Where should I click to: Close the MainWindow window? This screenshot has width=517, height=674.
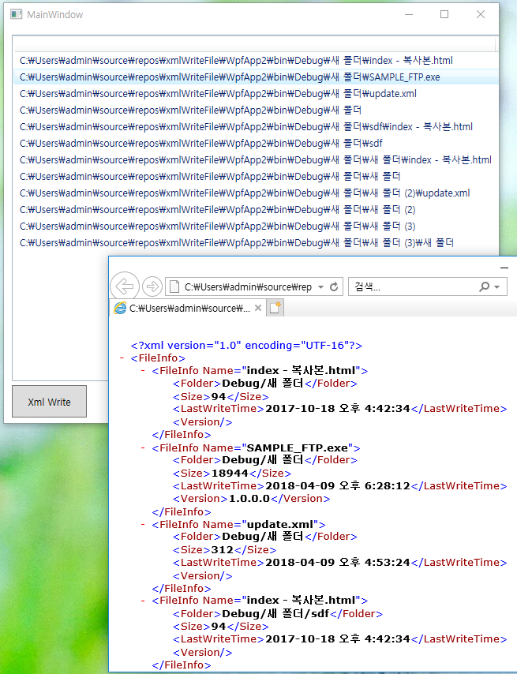pos(481,15)
